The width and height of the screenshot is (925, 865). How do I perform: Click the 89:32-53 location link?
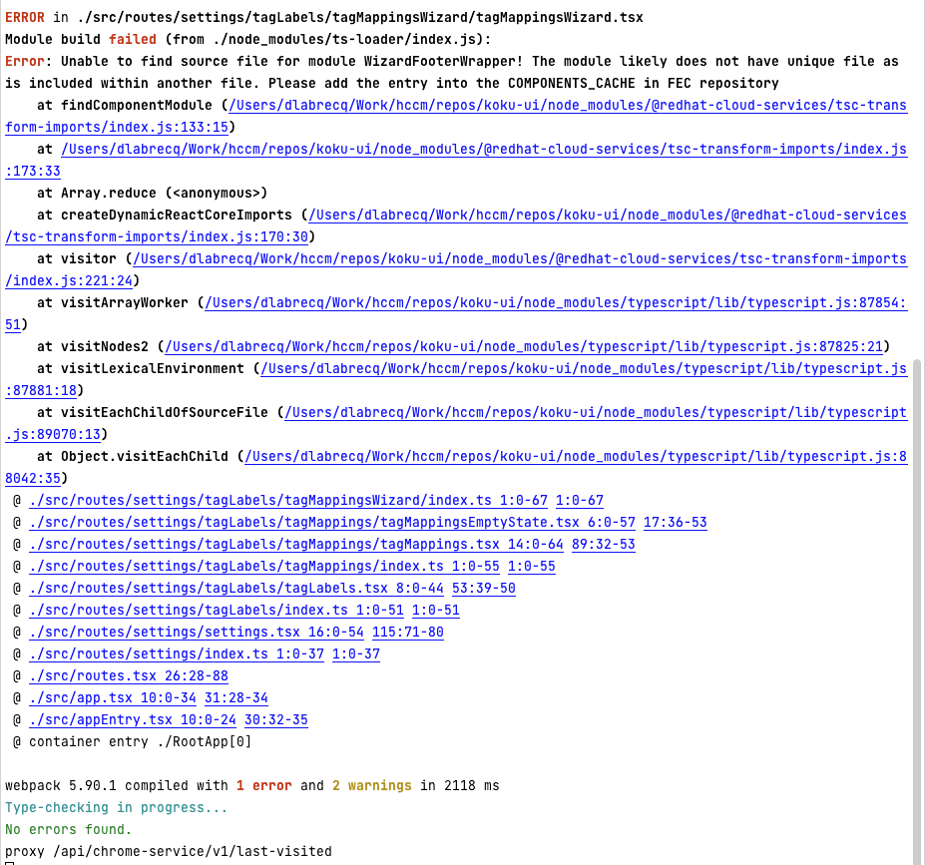pyautogui.click(x=603, y=544)
